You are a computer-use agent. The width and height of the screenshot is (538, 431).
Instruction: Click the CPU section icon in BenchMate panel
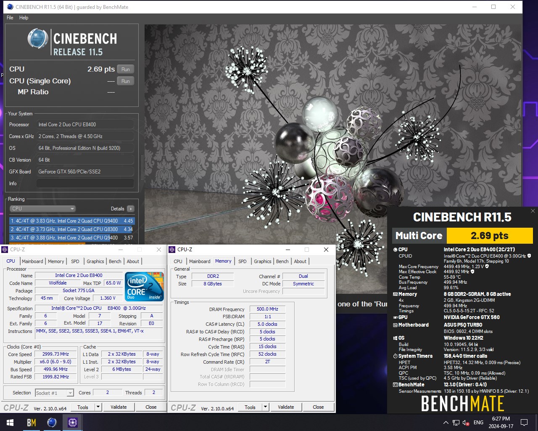(x=395, y=250)
